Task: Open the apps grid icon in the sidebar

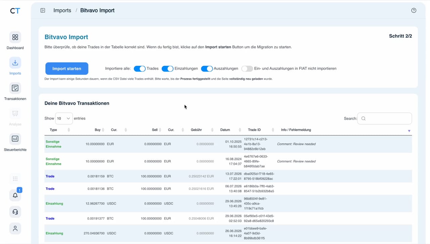Action: pyautogui.click(x=15, y=179)
